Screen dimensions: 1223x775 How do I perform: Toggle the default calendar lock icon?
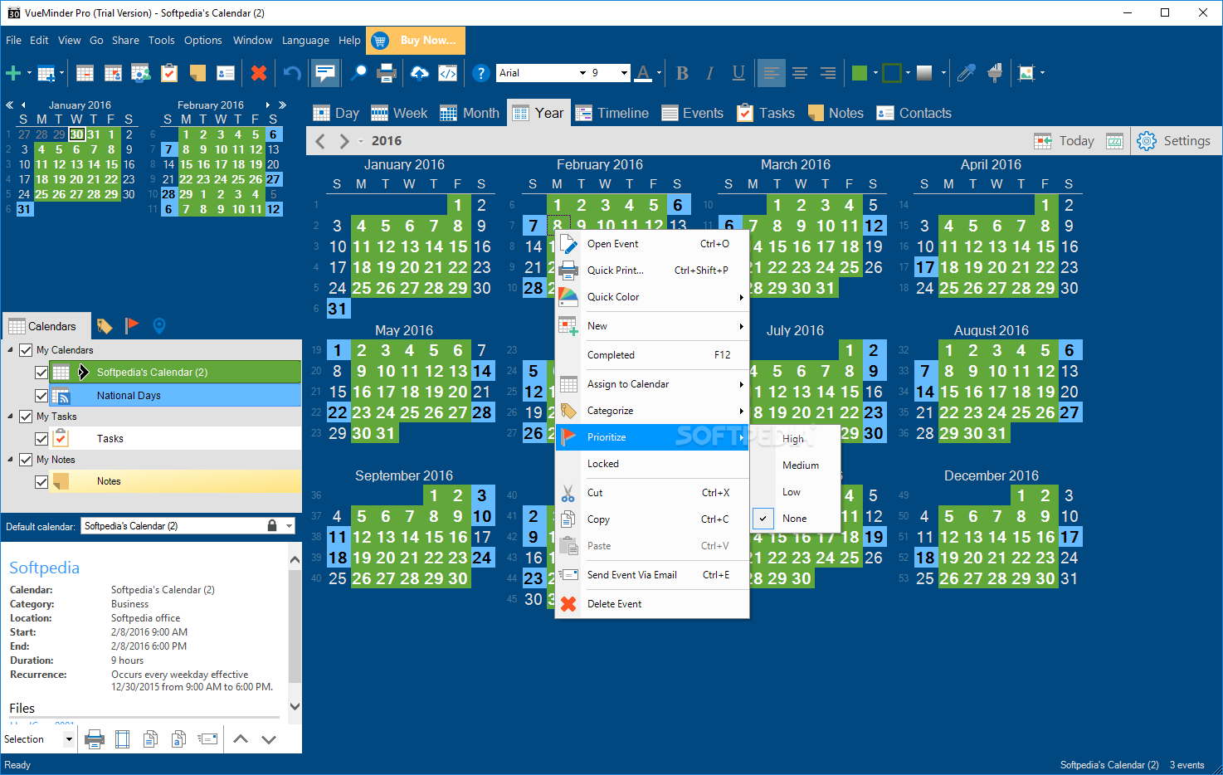point(272,526)
